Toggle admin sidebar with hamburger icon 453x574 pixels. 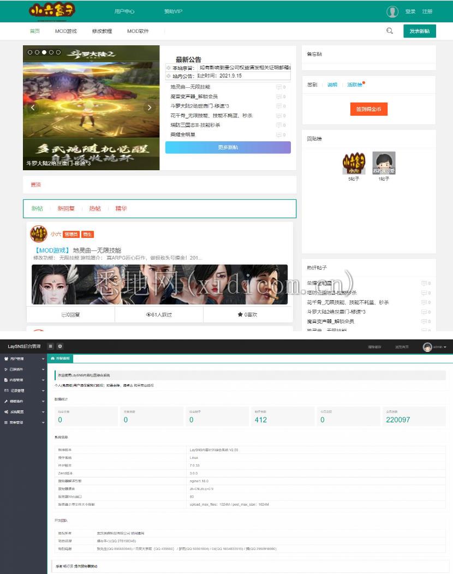[51, 346]
